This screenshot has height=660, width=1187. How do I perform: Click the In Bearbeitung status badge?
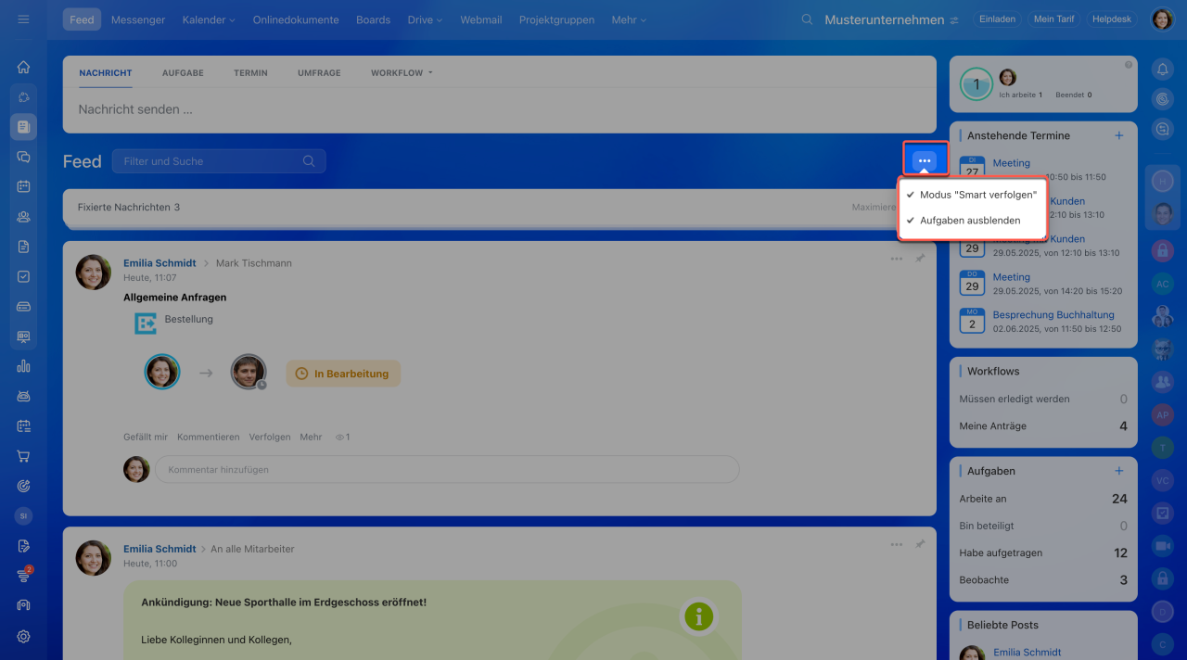point(343,374)
